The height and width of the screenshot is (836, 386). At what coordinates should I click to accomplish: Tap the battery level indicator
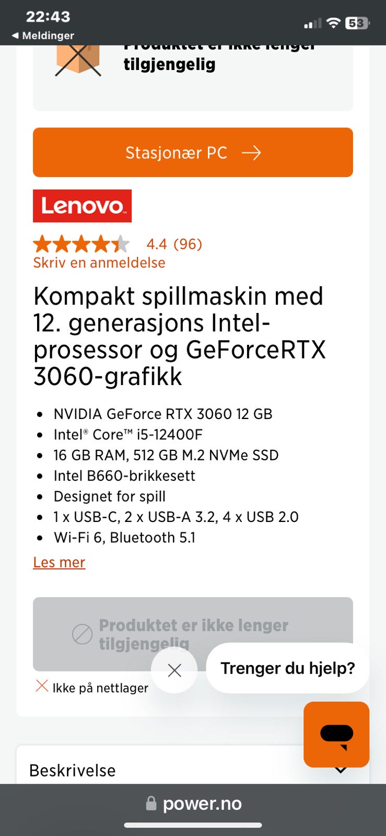(x=357, y=23)
